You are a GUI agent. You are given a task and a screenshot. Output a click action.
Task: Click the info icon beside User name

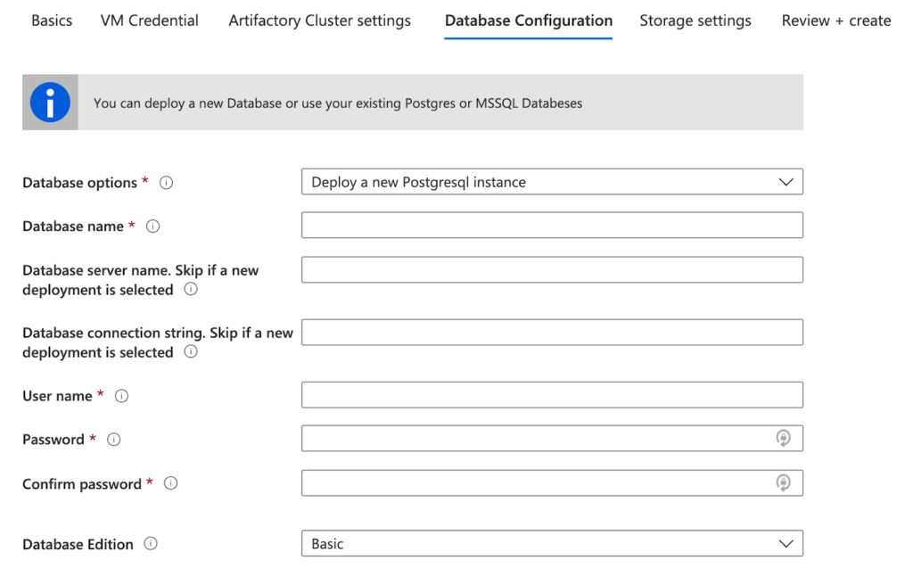coord(122,396)
